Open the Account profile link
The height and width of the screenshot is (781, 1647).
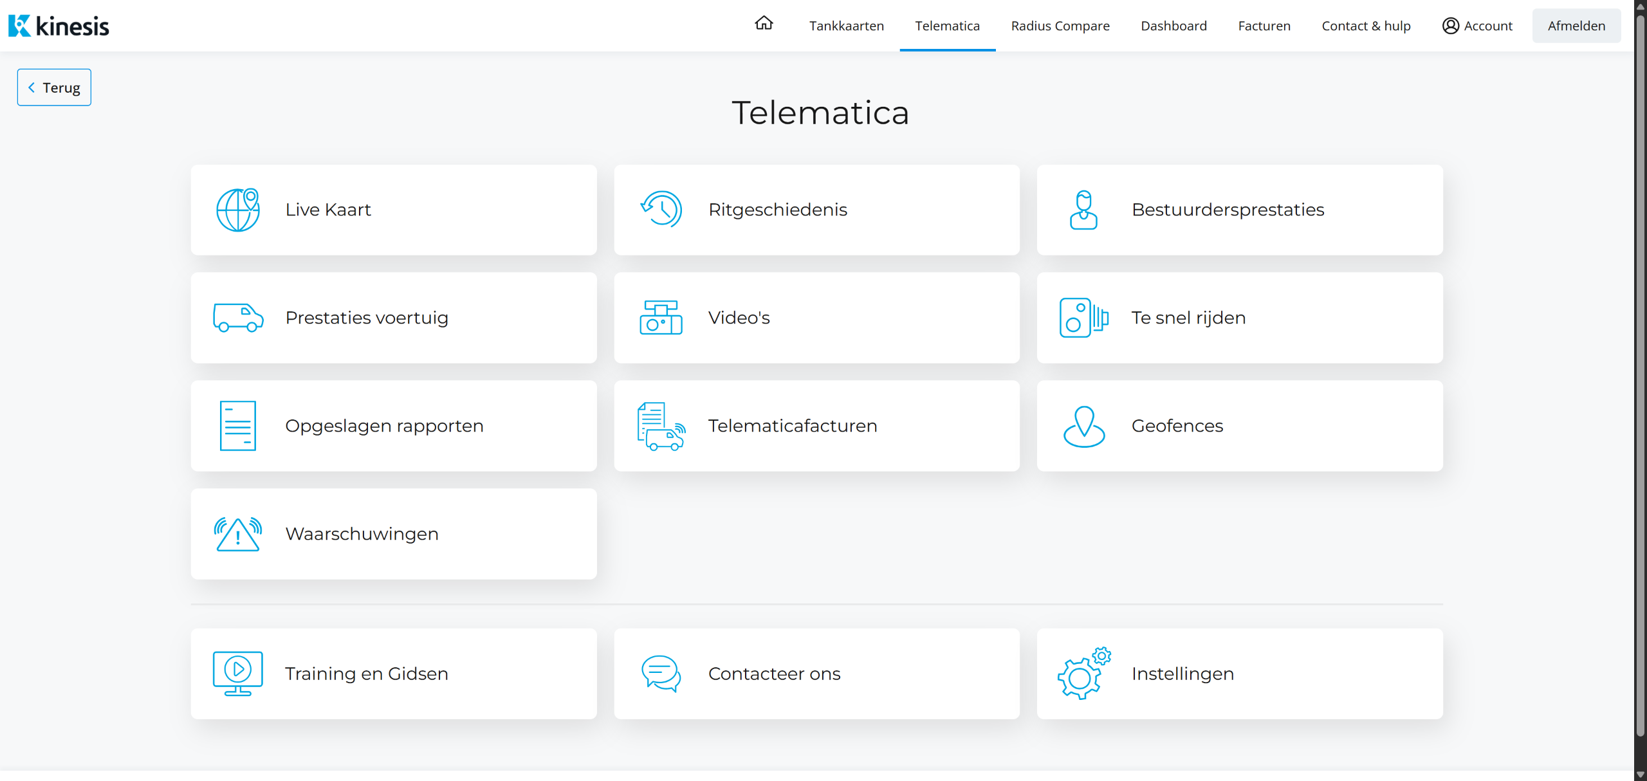tap(1477, 26)
